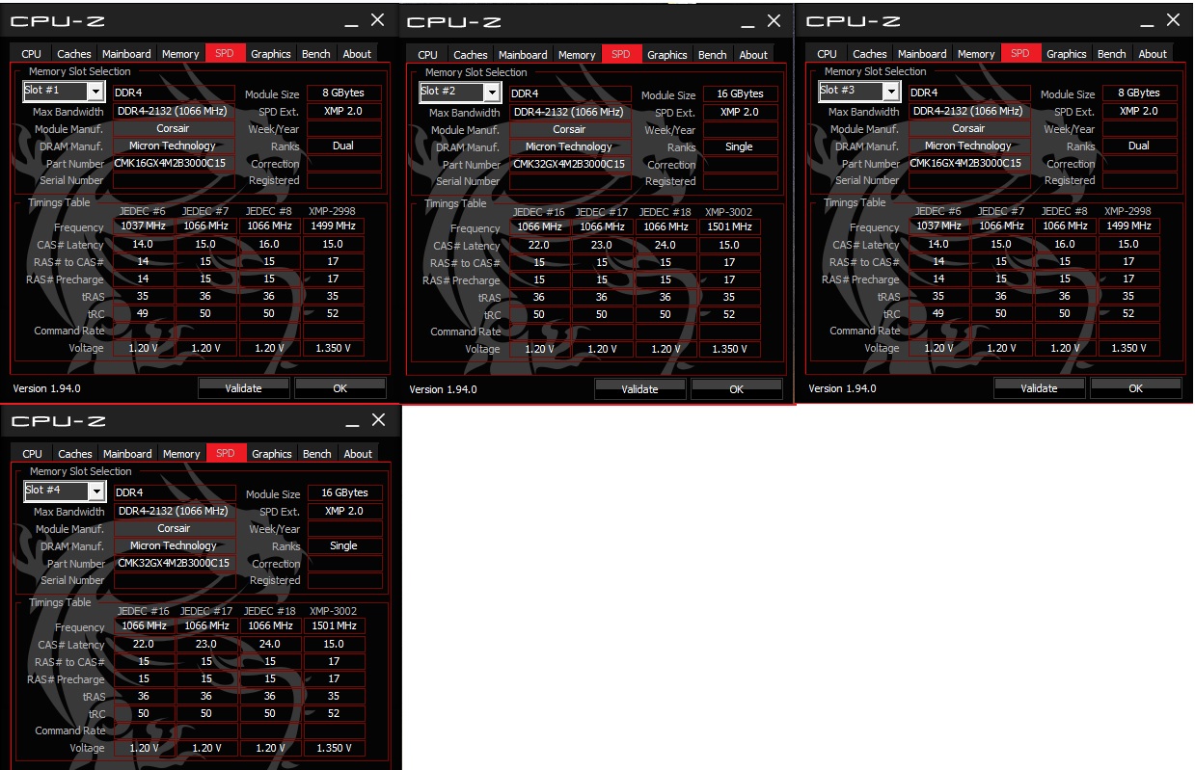Image resolution: width=1195 pixels, height=770 pixels.
Task: Go to Bench tab in Slot #2 window
Action: click(712, 55)
